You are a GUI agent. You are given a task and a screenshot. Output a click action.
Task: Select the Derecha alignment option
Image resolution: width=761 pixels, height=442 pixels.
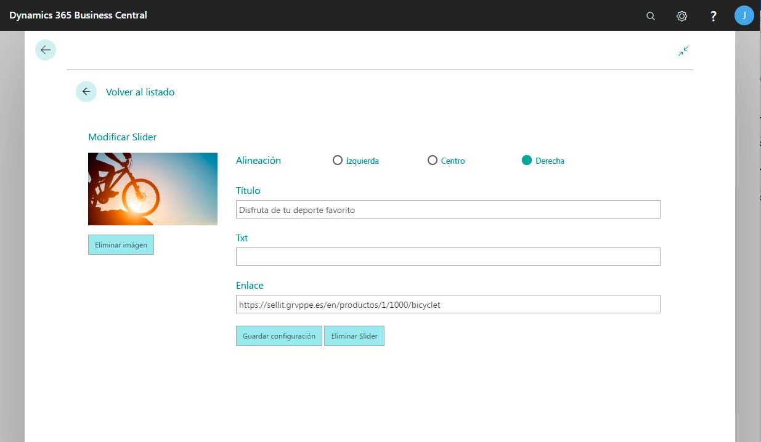point(527,160)
